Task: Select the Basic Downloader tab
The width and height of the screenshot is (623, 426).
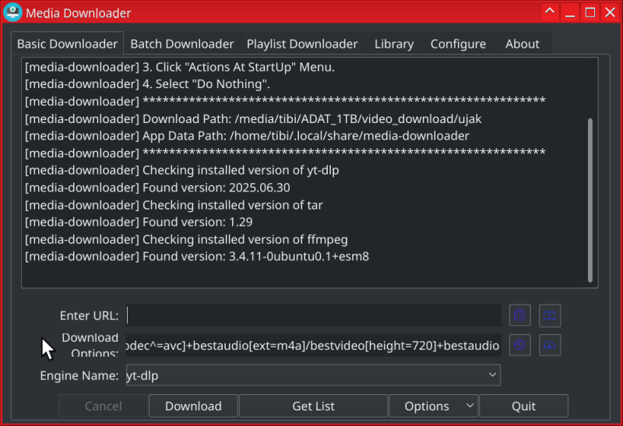Action: point(67,44)
